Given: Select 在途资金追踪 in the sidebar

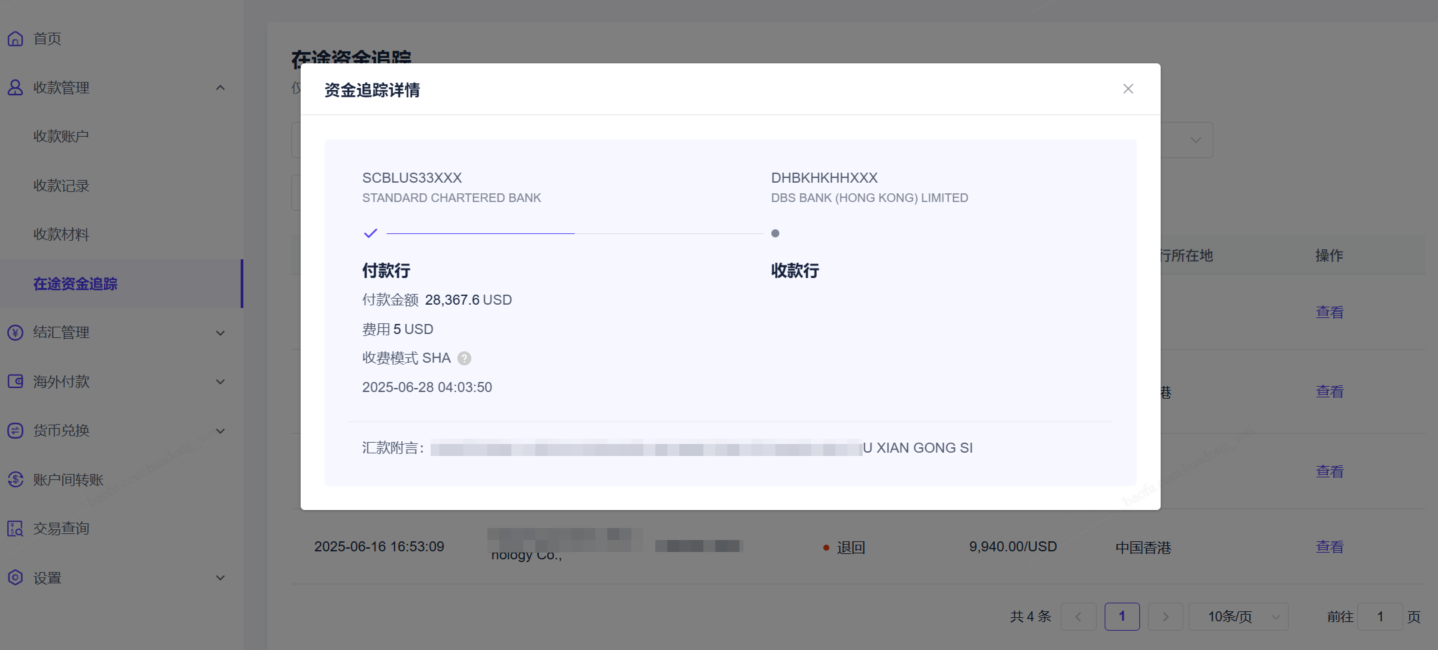Looking at the screenshot, I should click(75, 283).
